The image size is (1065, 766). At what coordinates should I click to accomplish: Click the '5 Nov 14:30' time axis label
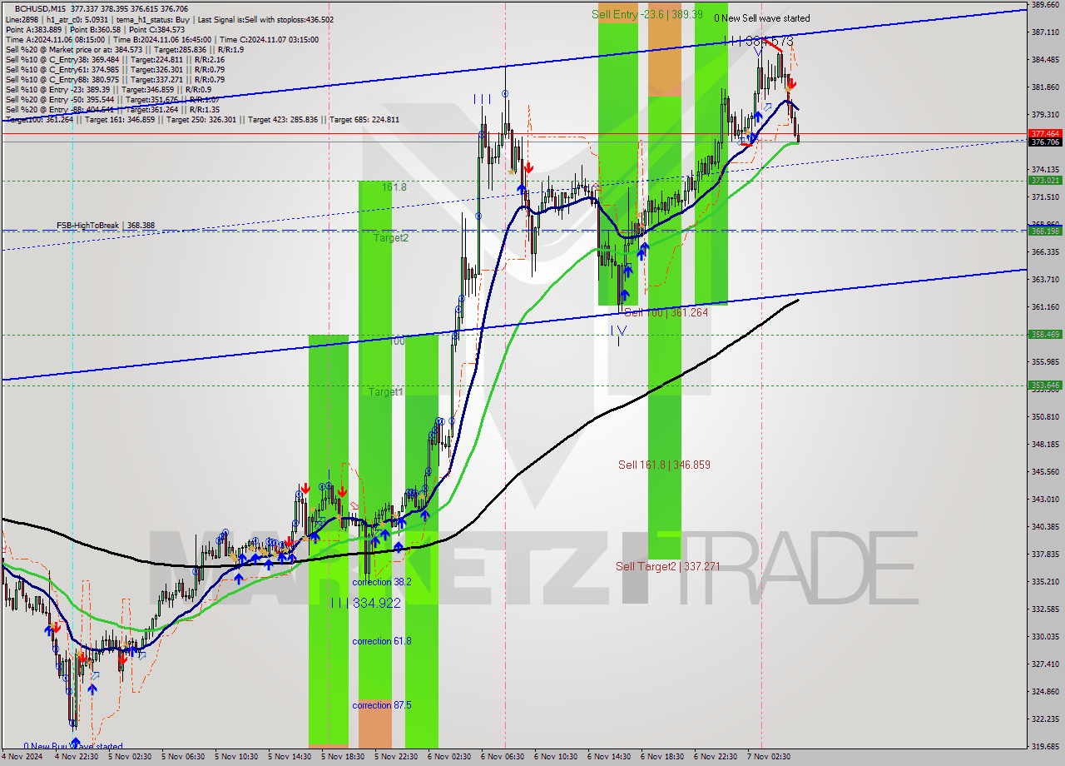coord(290,757)
